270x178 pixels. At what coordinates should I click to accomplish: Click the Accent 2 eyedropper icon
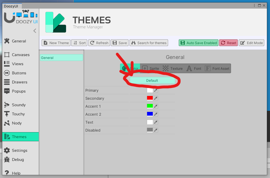click(156, 114)
